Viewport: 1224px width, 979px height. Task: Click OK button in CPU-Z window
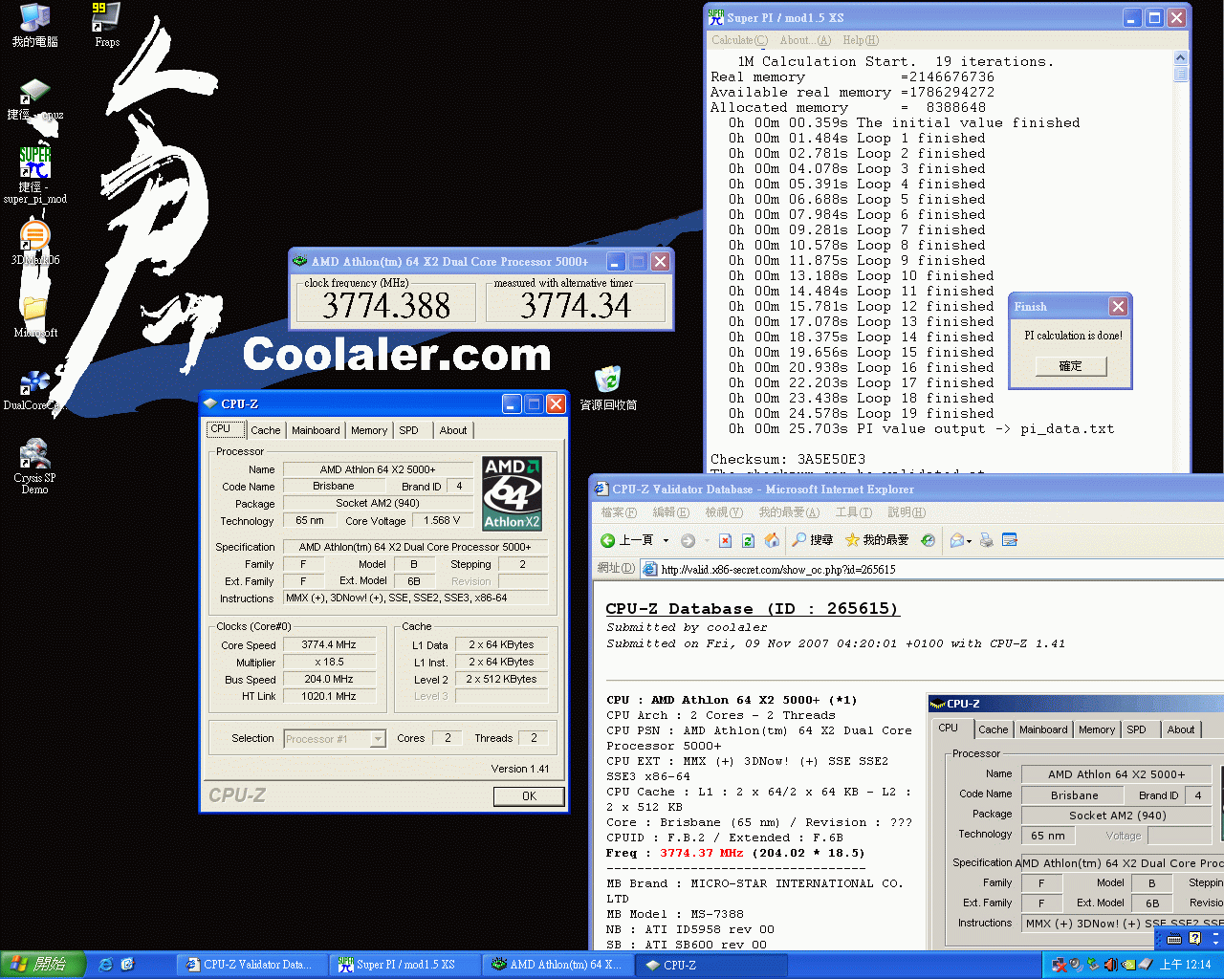529,796
